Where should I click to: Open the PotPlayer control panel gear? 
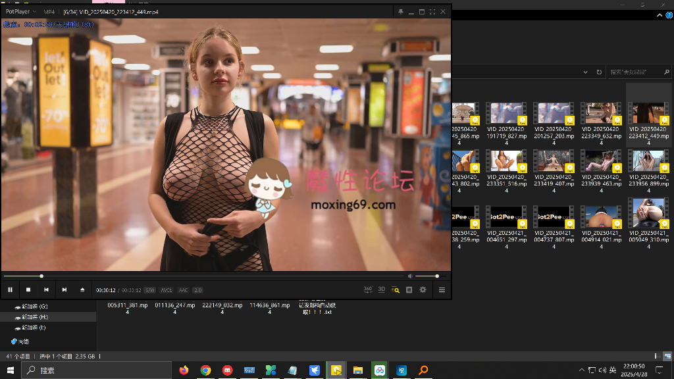(423, 290)
